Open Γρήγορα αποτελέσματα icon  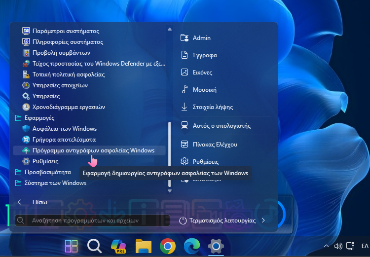[26, 140]
